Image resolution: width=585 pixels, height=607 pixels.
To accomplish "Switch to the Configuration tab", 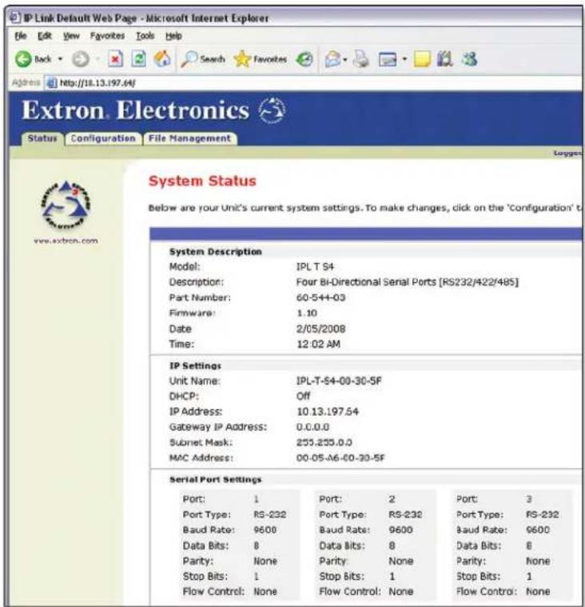I will coord(103,138).
